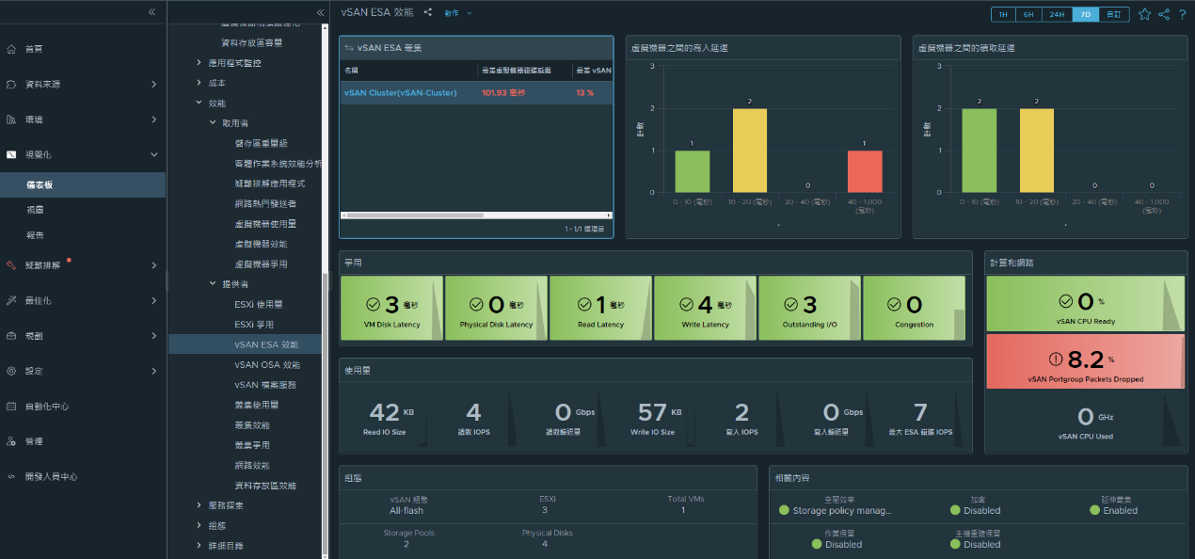The width and height of the screenshot is (1195, 559).
Task: Click the green 0 - 10 bar in the 寫入延遲 chart
Action: click(x=692, y=171)
